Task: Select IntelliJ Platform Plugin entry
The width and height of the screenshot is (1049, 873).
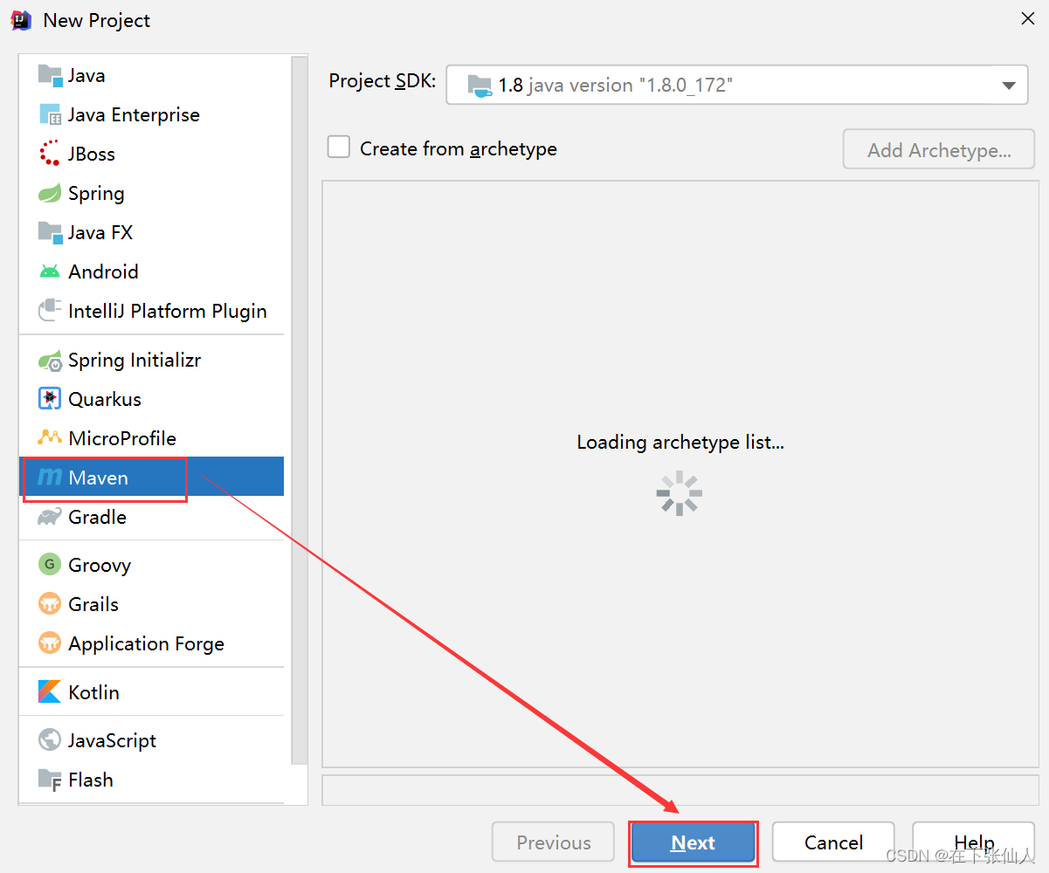Action: (x=168, y=311)
